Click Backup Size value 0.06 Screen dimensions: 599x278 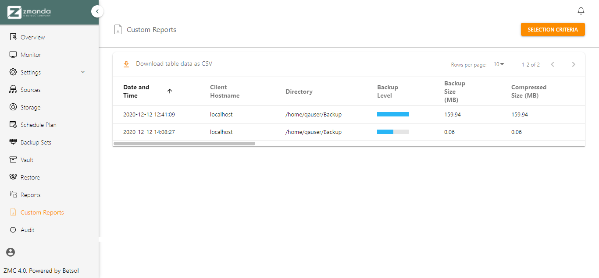coord(449,132)
